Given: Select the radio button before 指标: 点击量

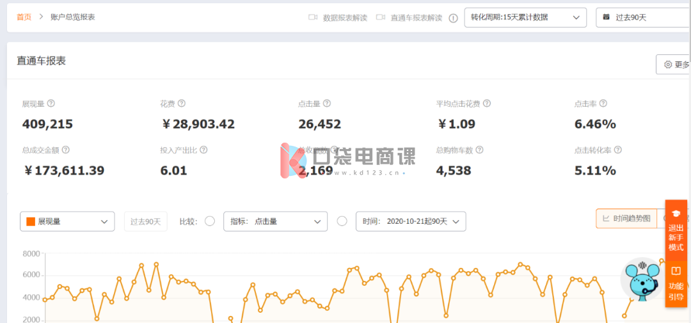Looking at the screenshot, I should [210, 221].
